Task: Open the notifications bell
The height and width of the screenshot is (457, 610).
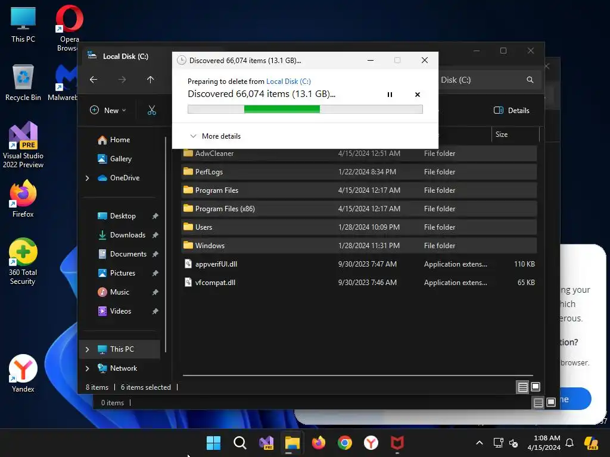Action: [569, 443]
